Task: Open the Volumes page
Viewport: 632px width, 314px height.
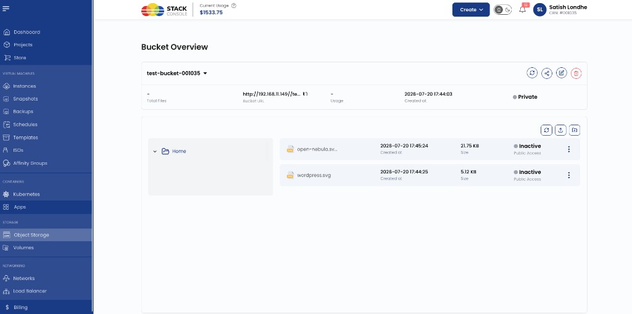Action: [x=23, y=247]
